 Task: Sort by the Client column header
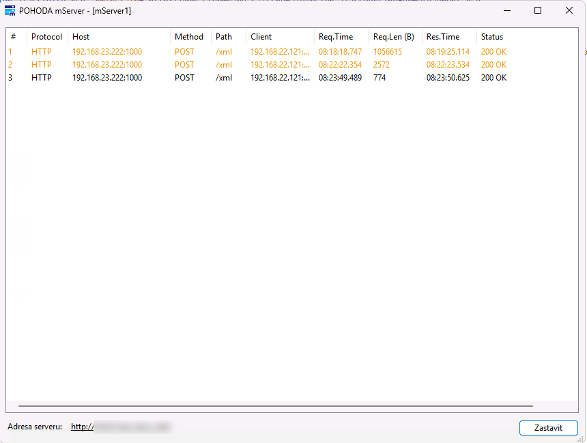(x=261, y=37)
